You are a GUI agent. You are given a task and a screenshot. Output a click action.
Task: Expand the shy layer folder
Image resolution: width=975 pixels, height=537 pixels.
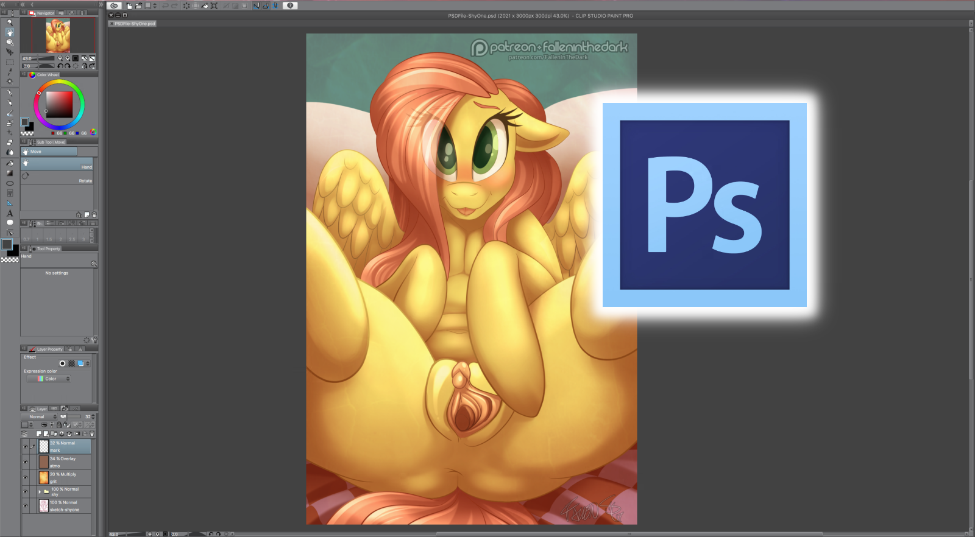40,491
